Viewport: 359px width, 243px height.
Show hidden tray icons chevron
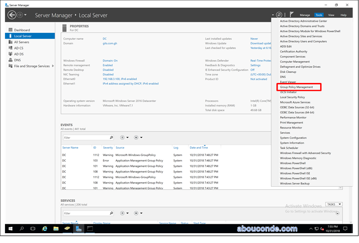click(311, 229)
